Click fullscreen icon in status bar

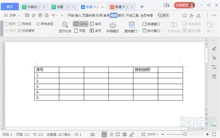[214, 134]
